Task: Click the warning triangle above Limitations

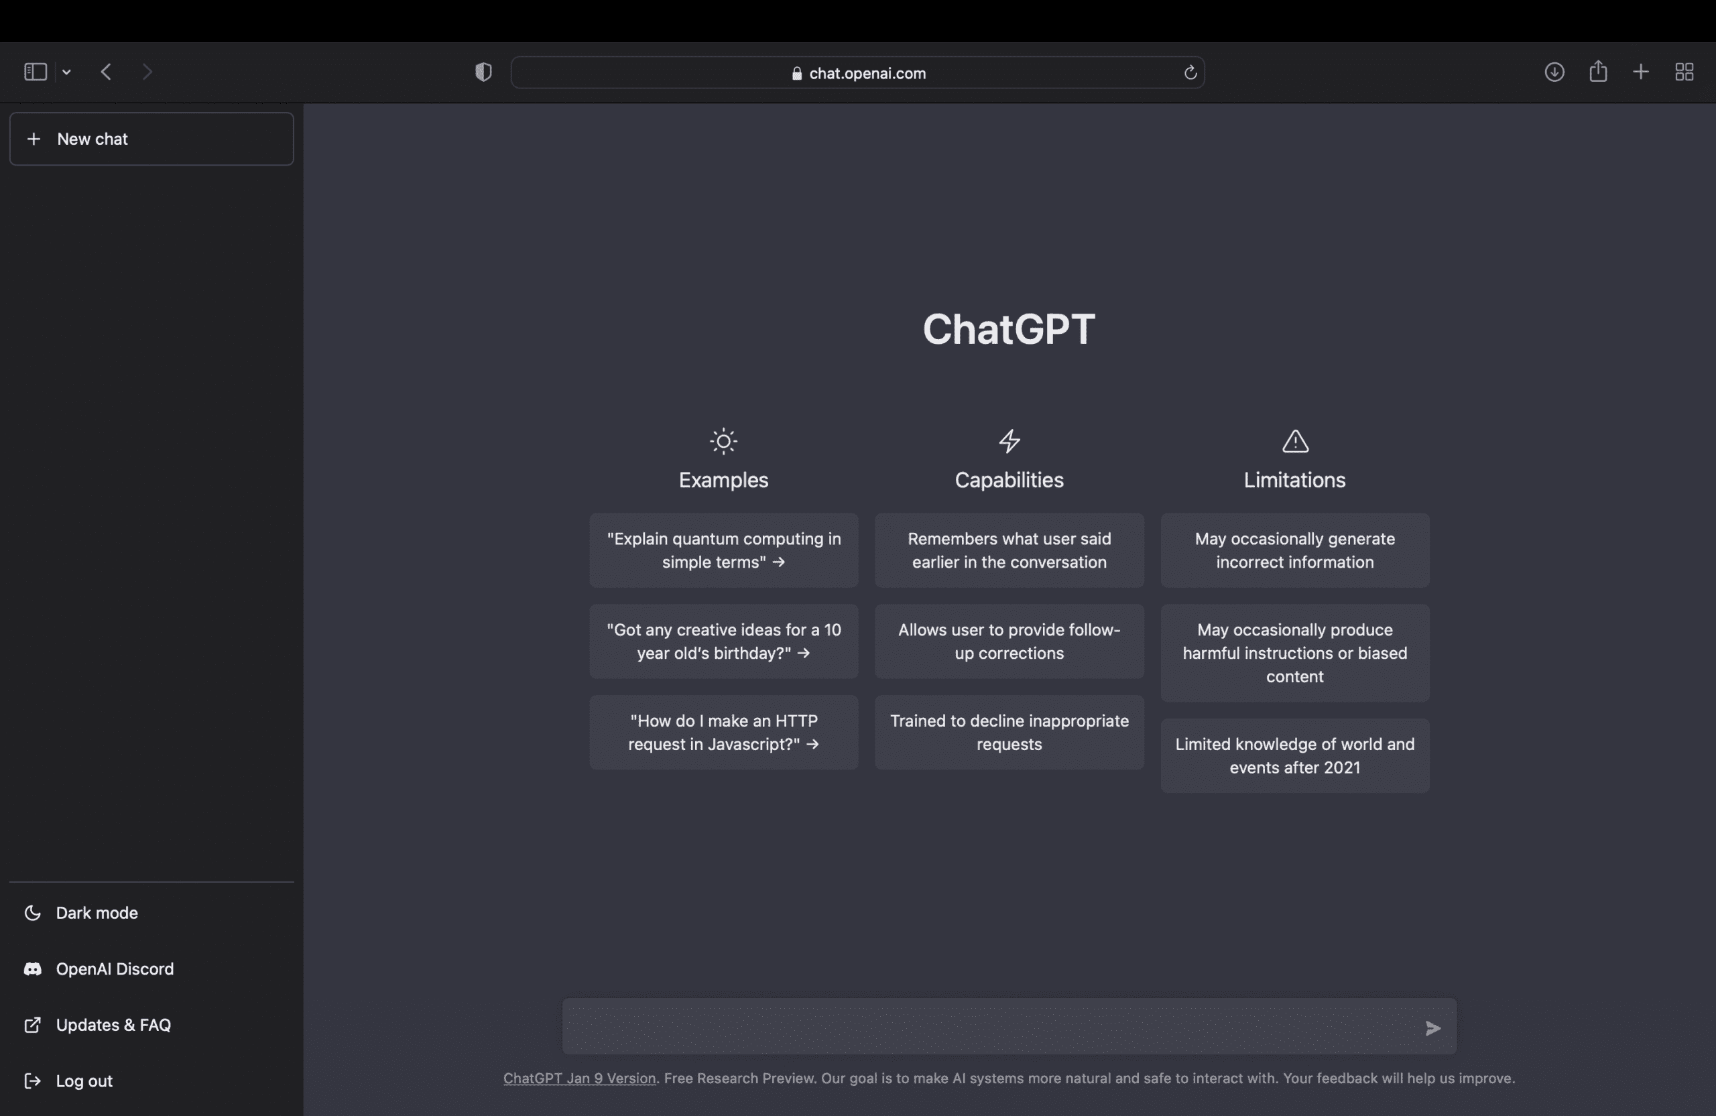Action: 1295,441
